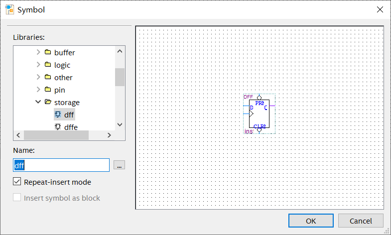Select the buffer folder label
This screenshot has height=235, width=391.
(x=65, y=53)
